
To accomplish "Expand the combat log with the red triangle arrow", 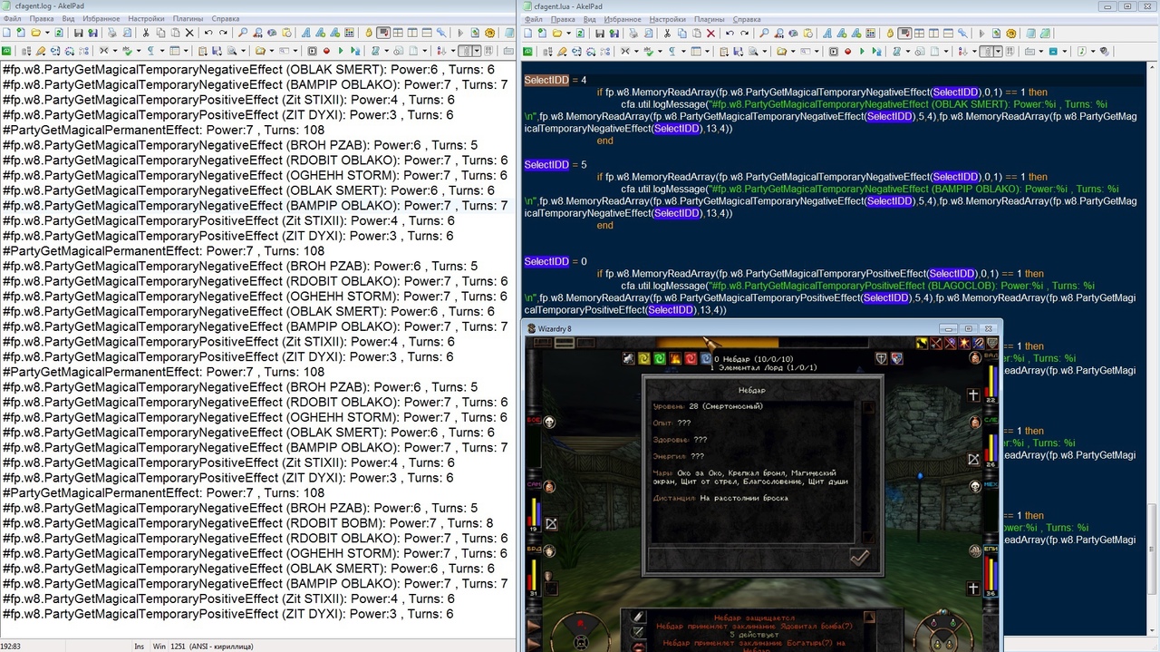I will (x=867, y=616).
